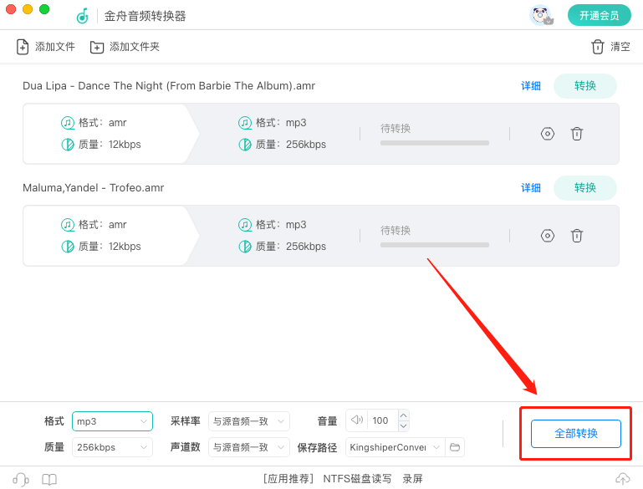Click the output format mp3 icon for Dua Lipa

[x=245, y=123]
